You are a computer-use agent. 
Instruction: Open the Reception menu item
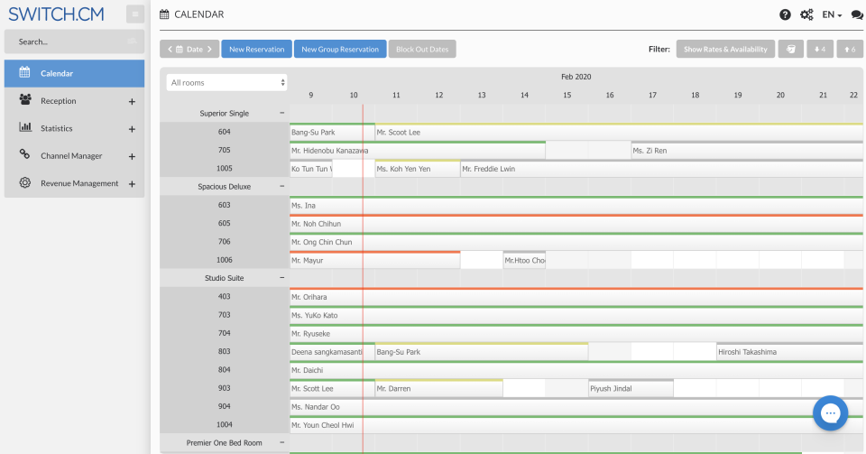(75, 101)
